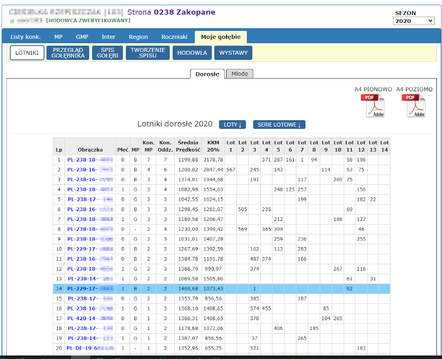This screenshot has width=442, height=359.
Task: Open the Roczniaki tab
Action: tap(174, 37)
